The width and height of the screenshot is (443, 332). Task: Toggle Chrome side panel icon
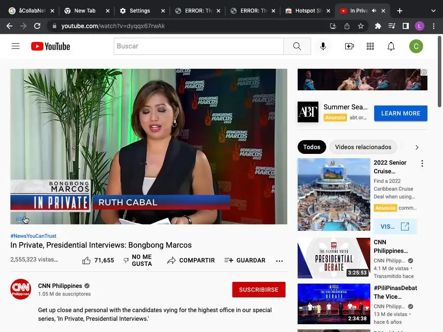[x=406, y=26]
